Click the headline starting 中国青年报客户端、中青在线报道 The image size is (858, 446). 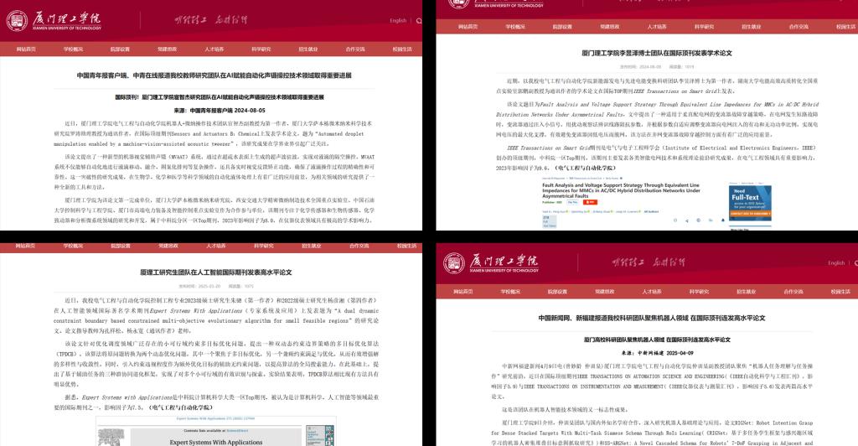(x=214, y=75)
